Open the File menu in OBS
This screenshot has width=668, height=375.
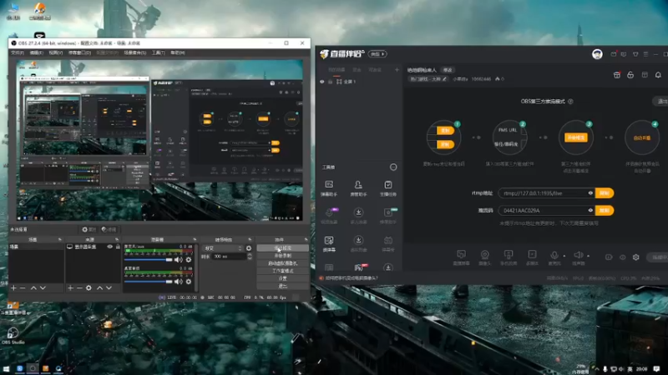tap(18, 52)
